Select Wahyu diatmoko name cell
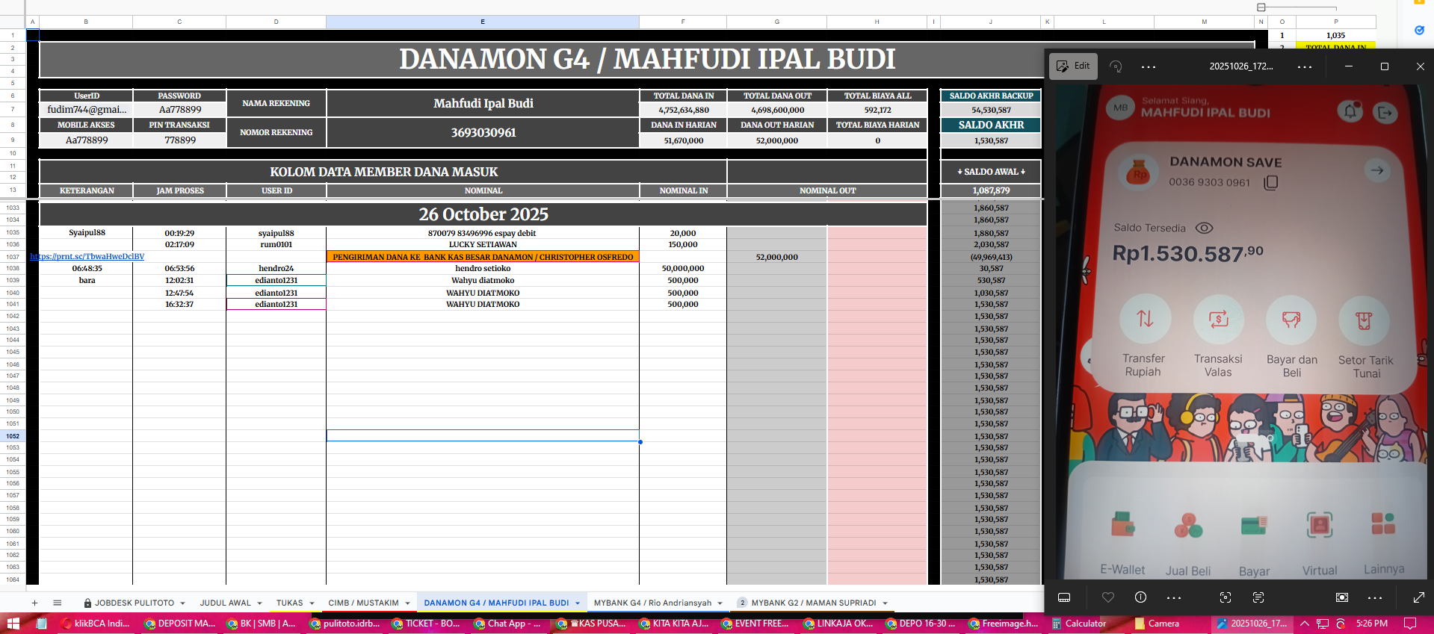The image size is (1434, 634). pyautogui.click(x=483, y=280)
